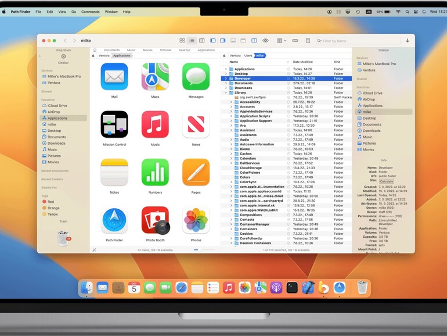447x336 pixels.
Task: Select the Pages app icon
Action: 196,172
